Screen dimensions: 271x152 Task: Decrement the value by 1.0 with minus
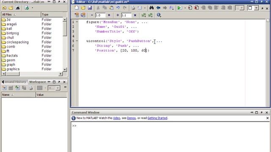click(x=92, y=15)
